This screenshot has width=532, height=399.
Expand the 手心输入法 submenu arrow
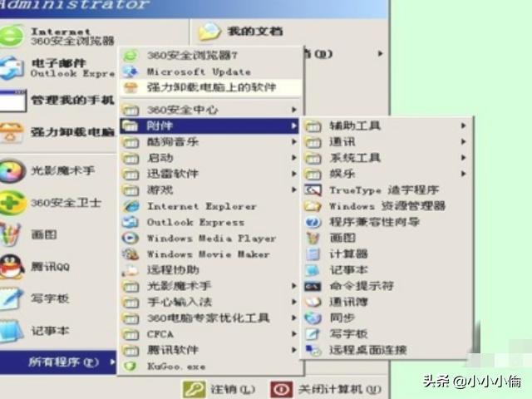point(293,302)
